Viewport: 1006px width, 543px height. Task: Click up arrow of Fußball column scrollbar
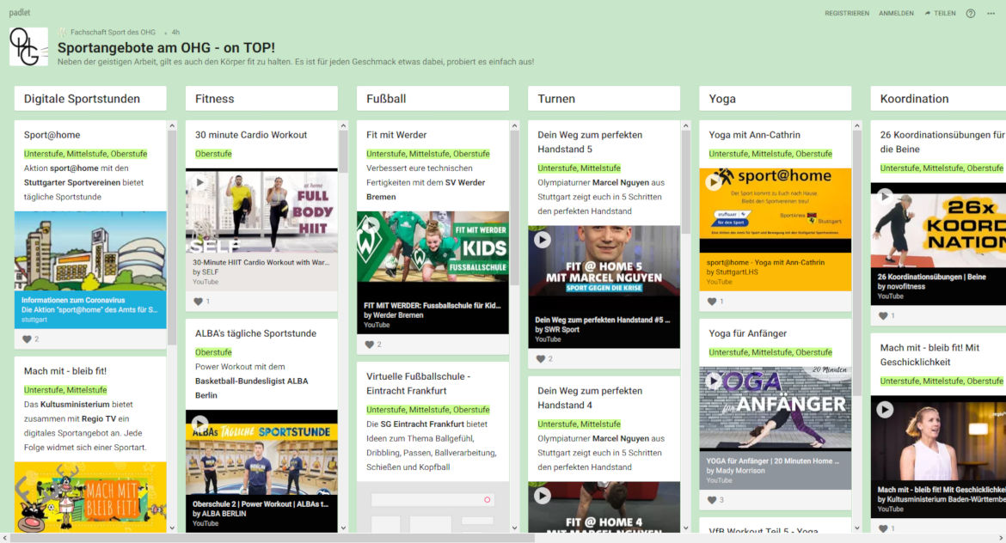click(x=514, y=125)
